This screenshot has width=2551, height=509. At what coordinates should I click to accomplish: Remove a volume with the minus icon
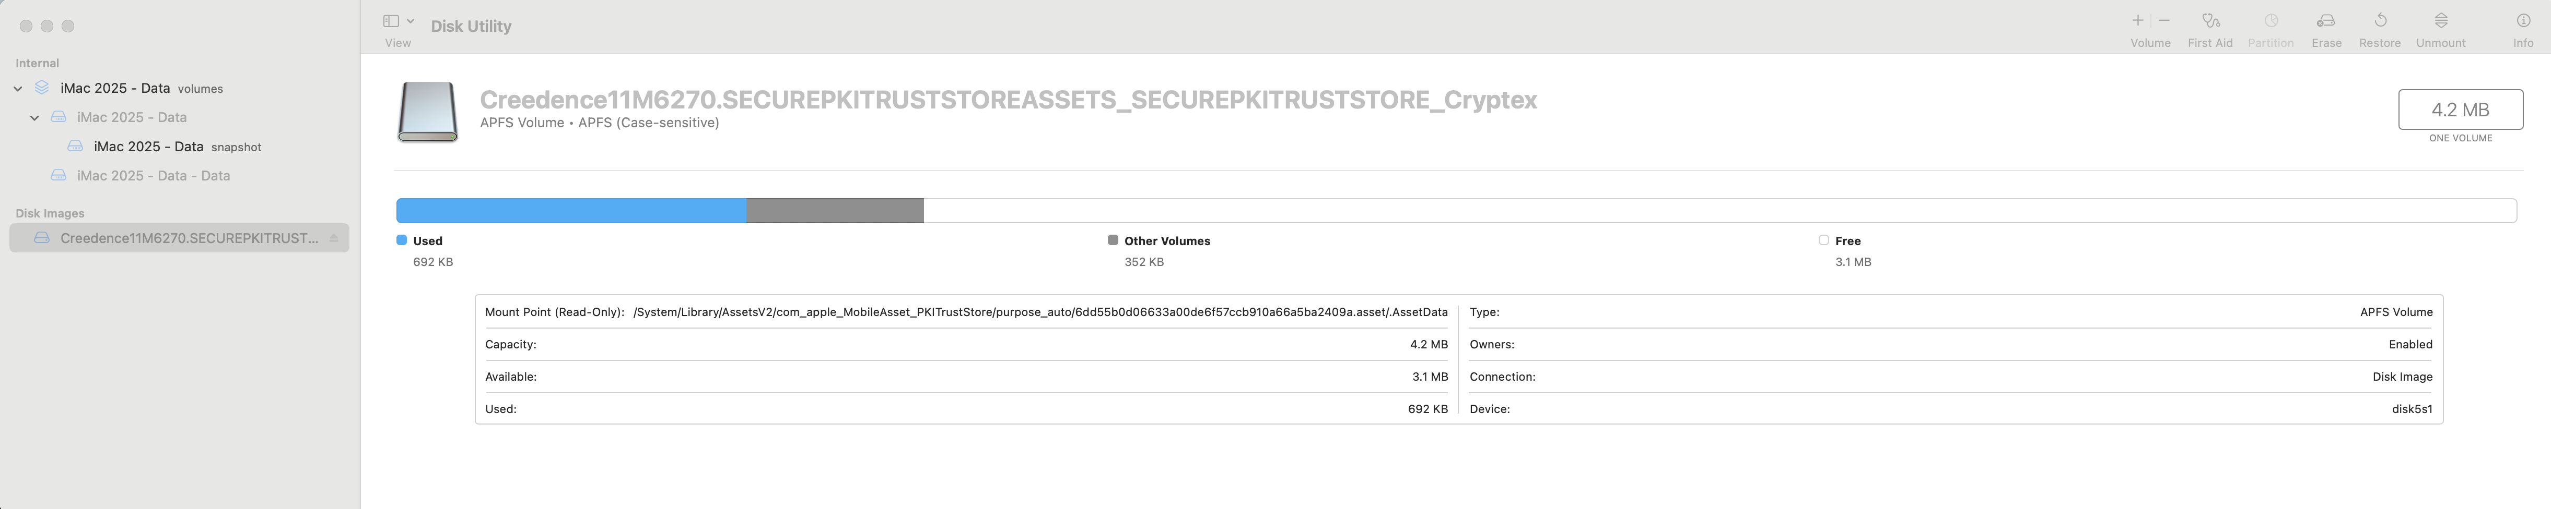[2164, 21]
